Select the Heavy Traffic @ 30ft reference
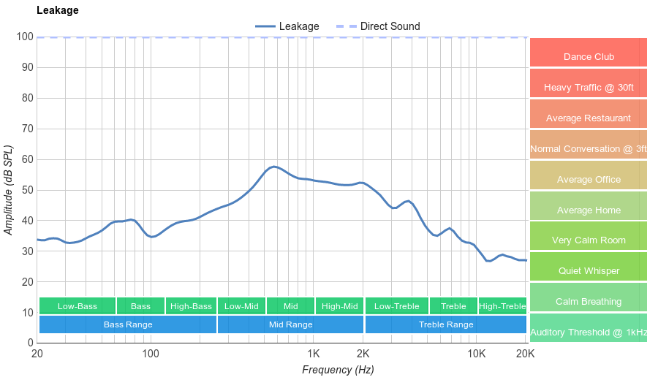Image resolution: width=658 pixels, height=380 pixels. click(x=589, y=87)
